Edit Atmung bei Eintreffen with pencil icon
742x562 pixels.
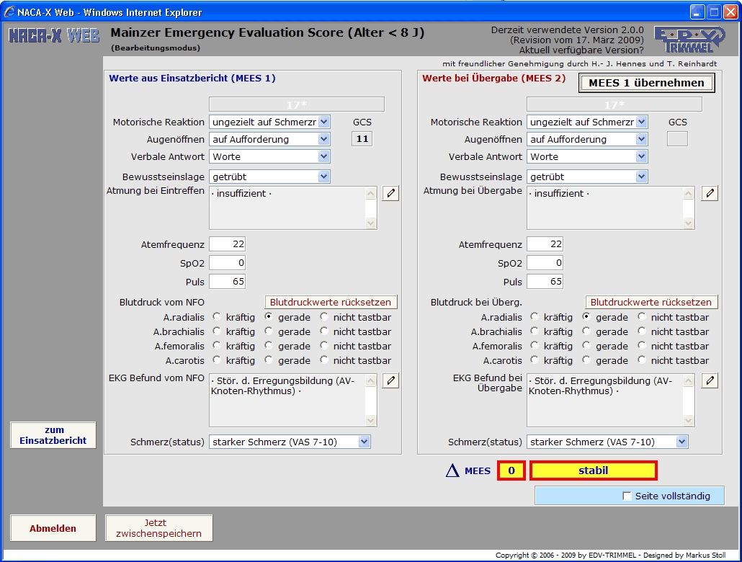[x=390, y=193]
